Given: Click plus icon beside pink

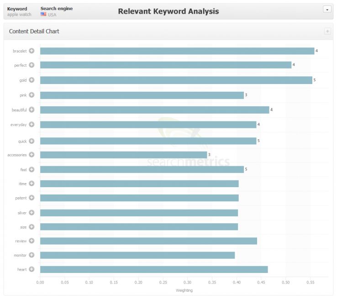Looking at the screenshot, I should point(32,95).
